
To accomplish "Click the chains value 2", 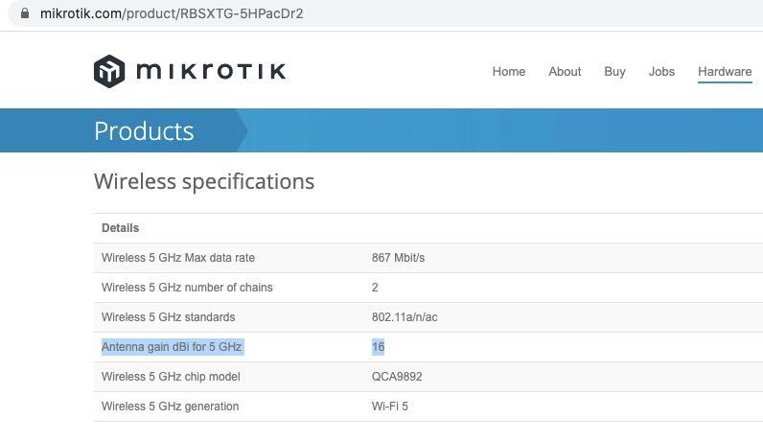I will 375,288.
